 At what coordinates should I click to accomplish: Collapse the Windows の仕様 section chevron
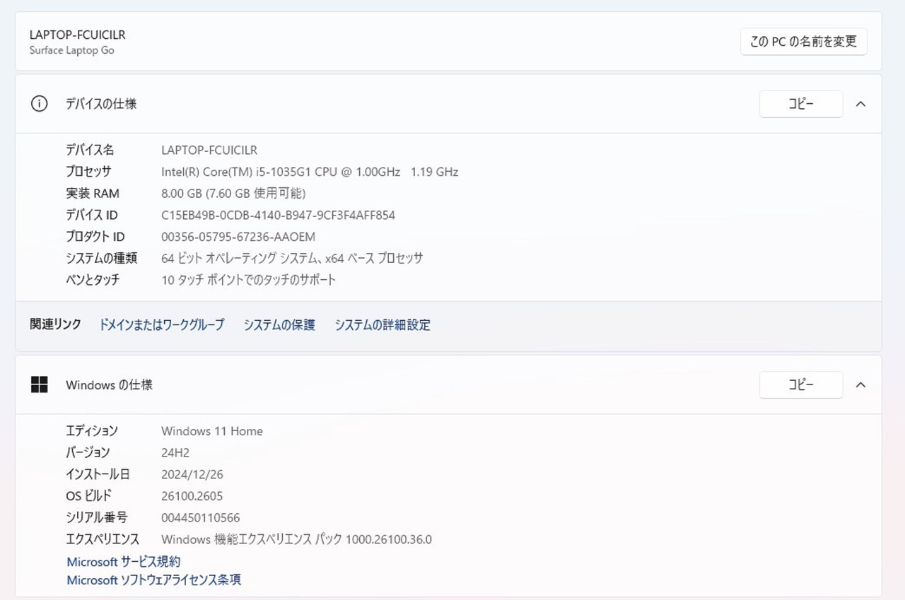coord(860,385)
